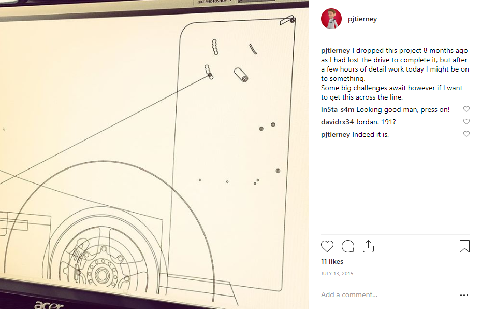Screen dimensions: 481x309
Task: Click pjtierney username in the reply comment
Action: 336,134
